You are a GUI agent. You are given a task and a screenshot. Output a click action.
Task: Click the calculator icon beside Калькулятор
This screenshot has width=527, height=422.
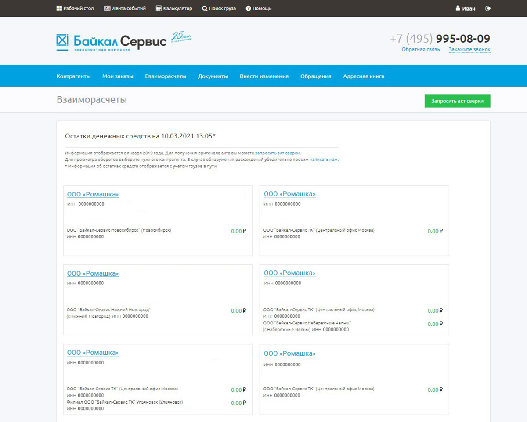[159, 8]
